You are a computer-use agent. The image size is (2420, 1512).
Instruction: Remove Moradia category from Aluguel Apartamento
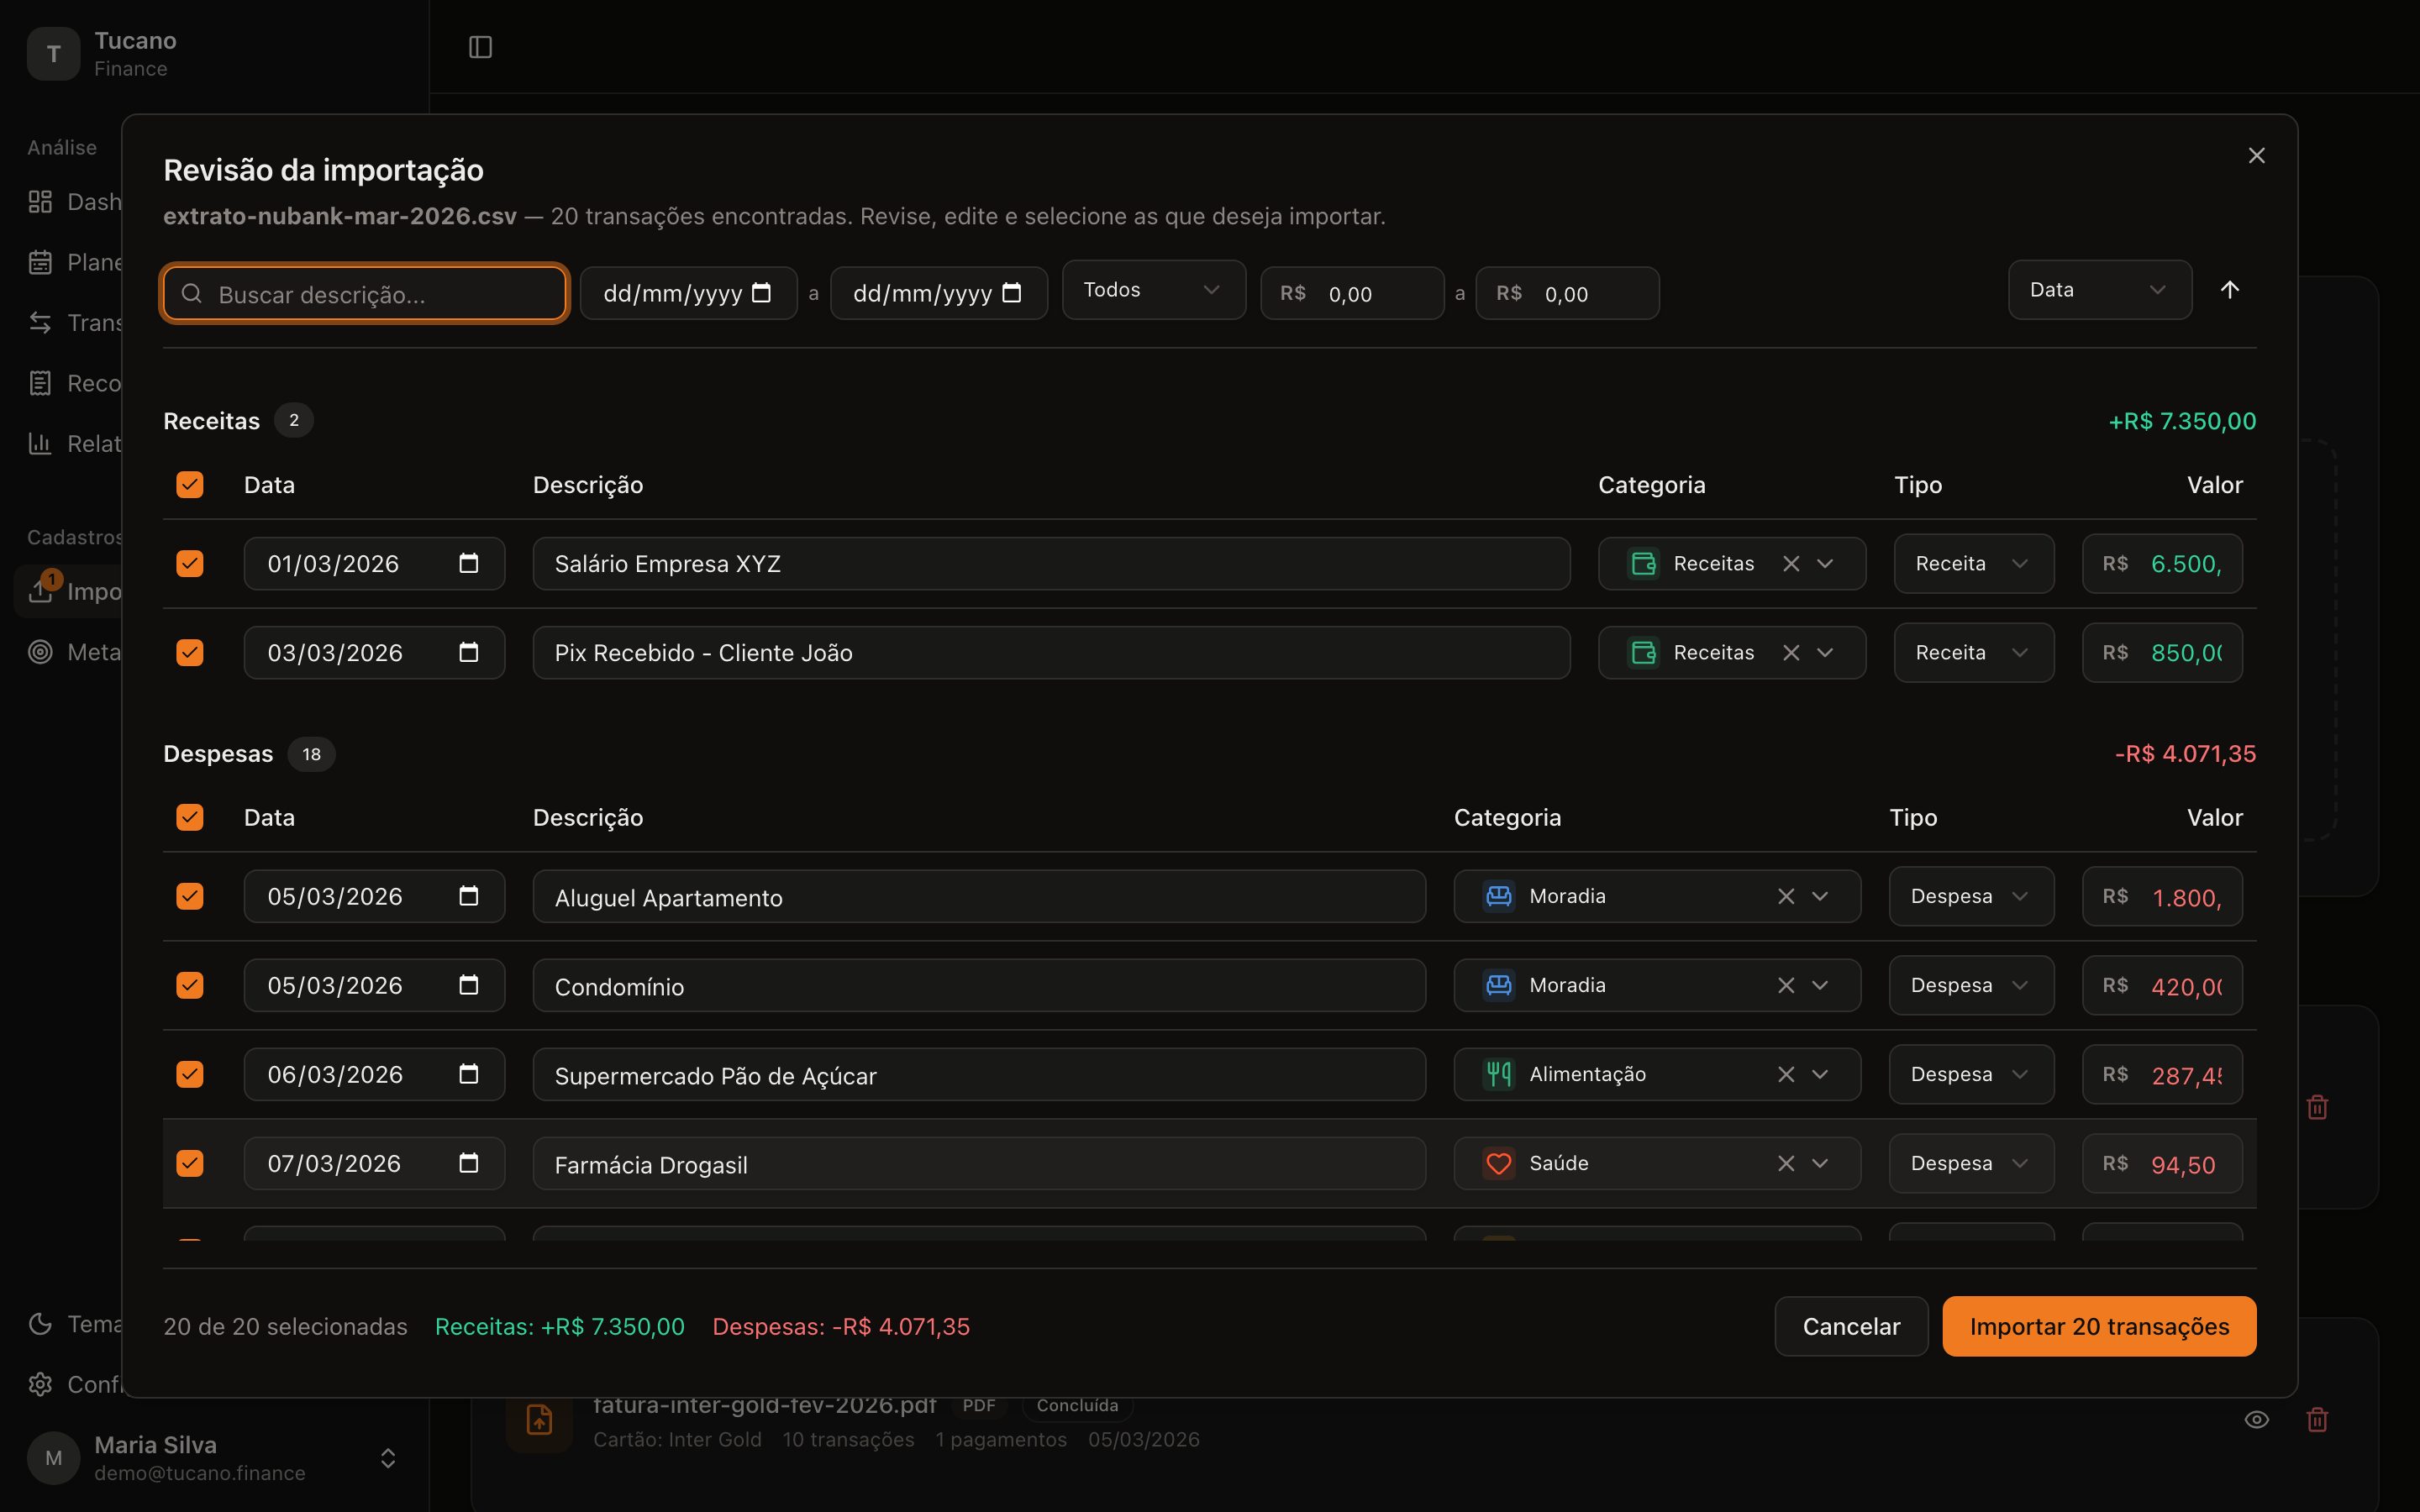point(1786,896)
